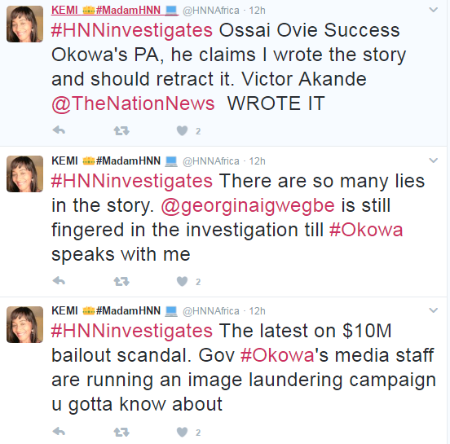Retweet the tweet mentioning Victor Akande
Viewport: 450px width, 444px height.
121,131
